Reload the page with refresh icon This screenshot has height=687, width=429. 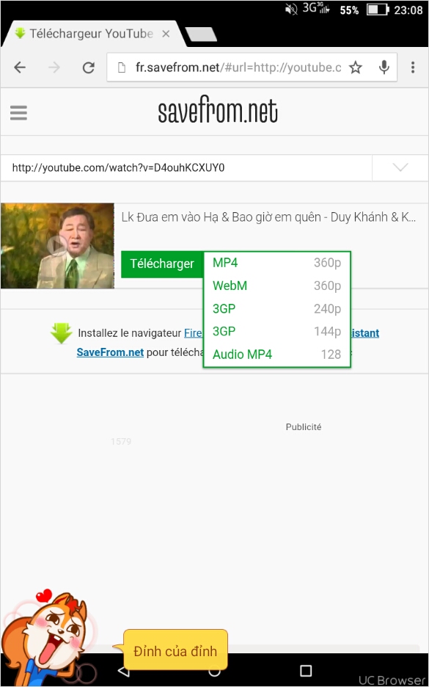pyautogui.click(x=89, y=68)
